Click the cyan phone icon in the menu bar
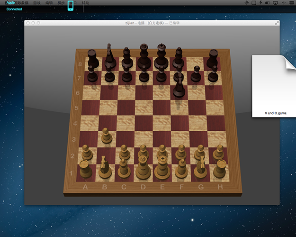Viewport: 296px width, 237px height. pos(71,6)
